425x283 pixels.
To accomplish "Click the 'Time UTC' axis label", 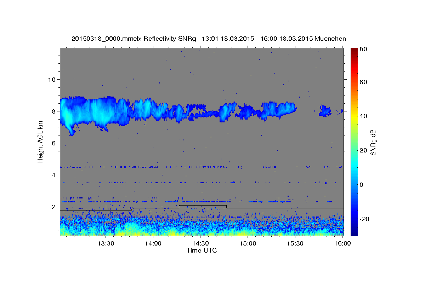I will pyautogui.click(x=202, y=250).
